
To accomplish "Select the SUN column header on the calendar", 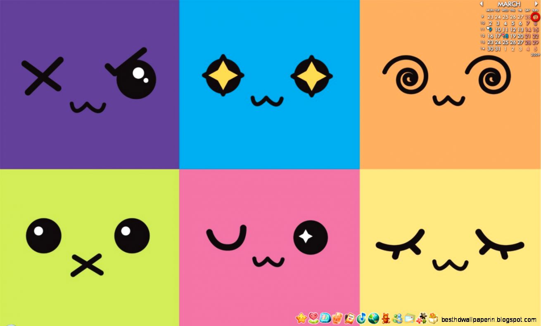I will (534, 10).
